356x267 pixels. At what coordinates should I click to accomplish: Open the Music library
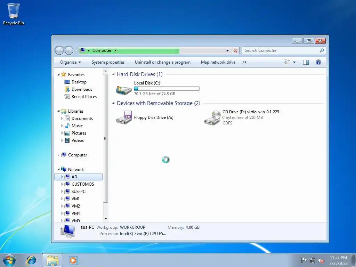pyautogui.click(x=77, y=126)
